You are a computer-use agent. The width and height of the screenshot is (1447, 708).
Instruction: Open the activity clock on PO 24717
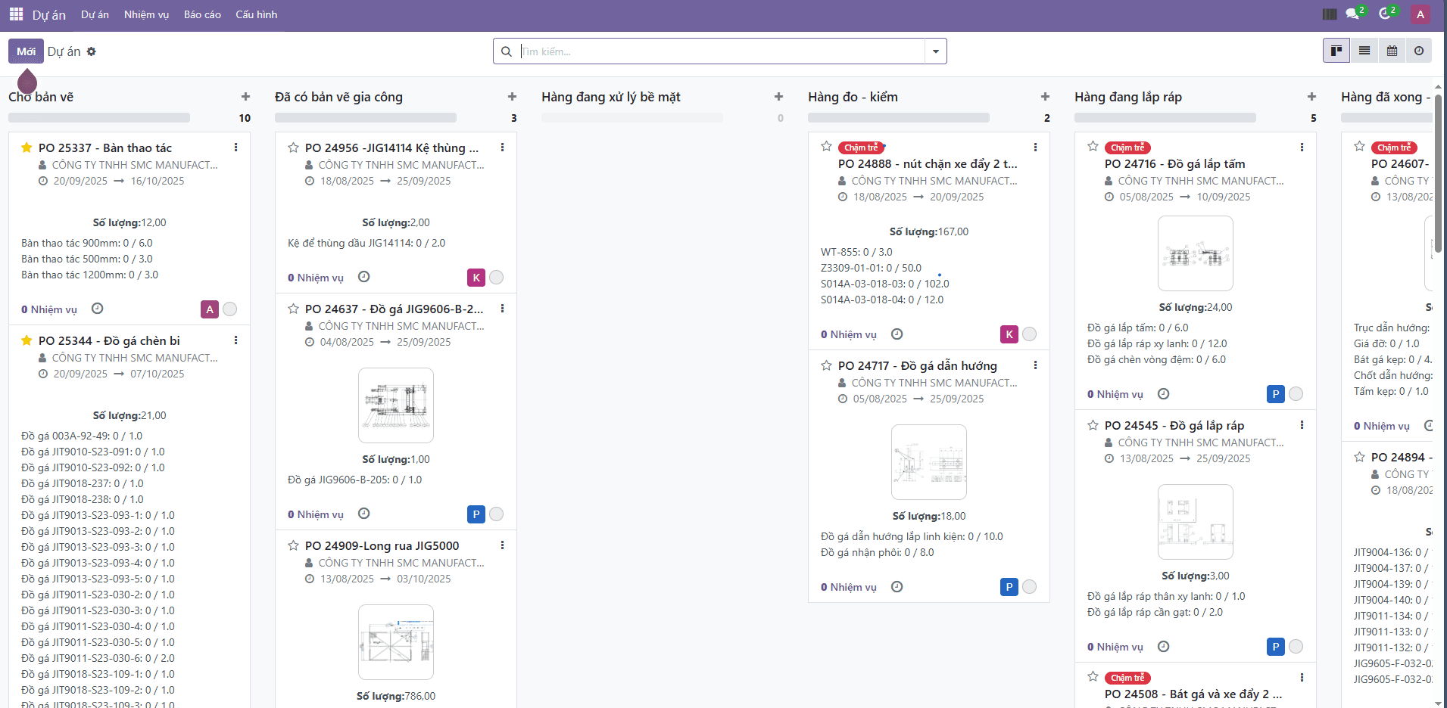(897, 587)
